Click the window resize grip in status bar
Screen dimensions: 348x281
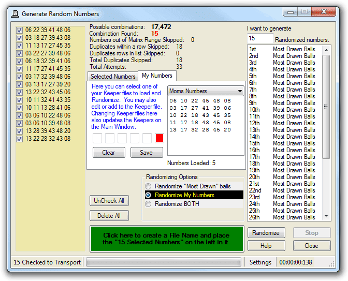tap(331, 264)
